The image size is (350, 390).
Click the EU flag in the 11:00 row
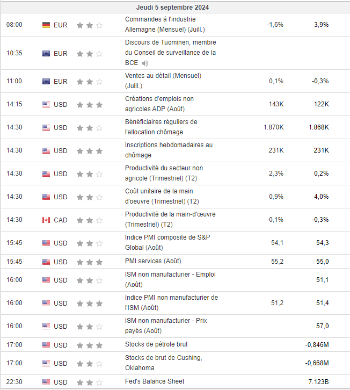tap(46, 82)
